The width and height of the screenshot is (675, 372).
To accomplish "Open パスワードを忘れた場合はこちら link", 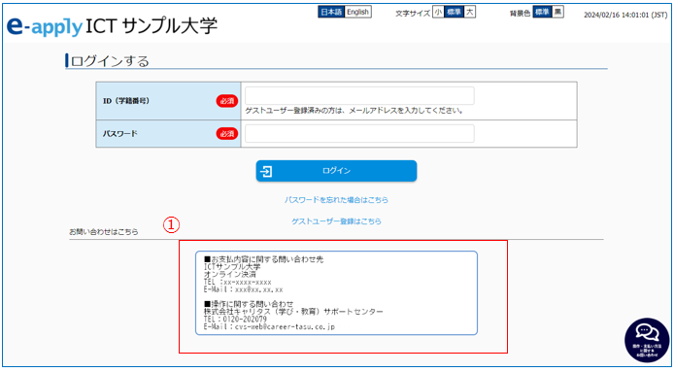I will tap(336, 200).
